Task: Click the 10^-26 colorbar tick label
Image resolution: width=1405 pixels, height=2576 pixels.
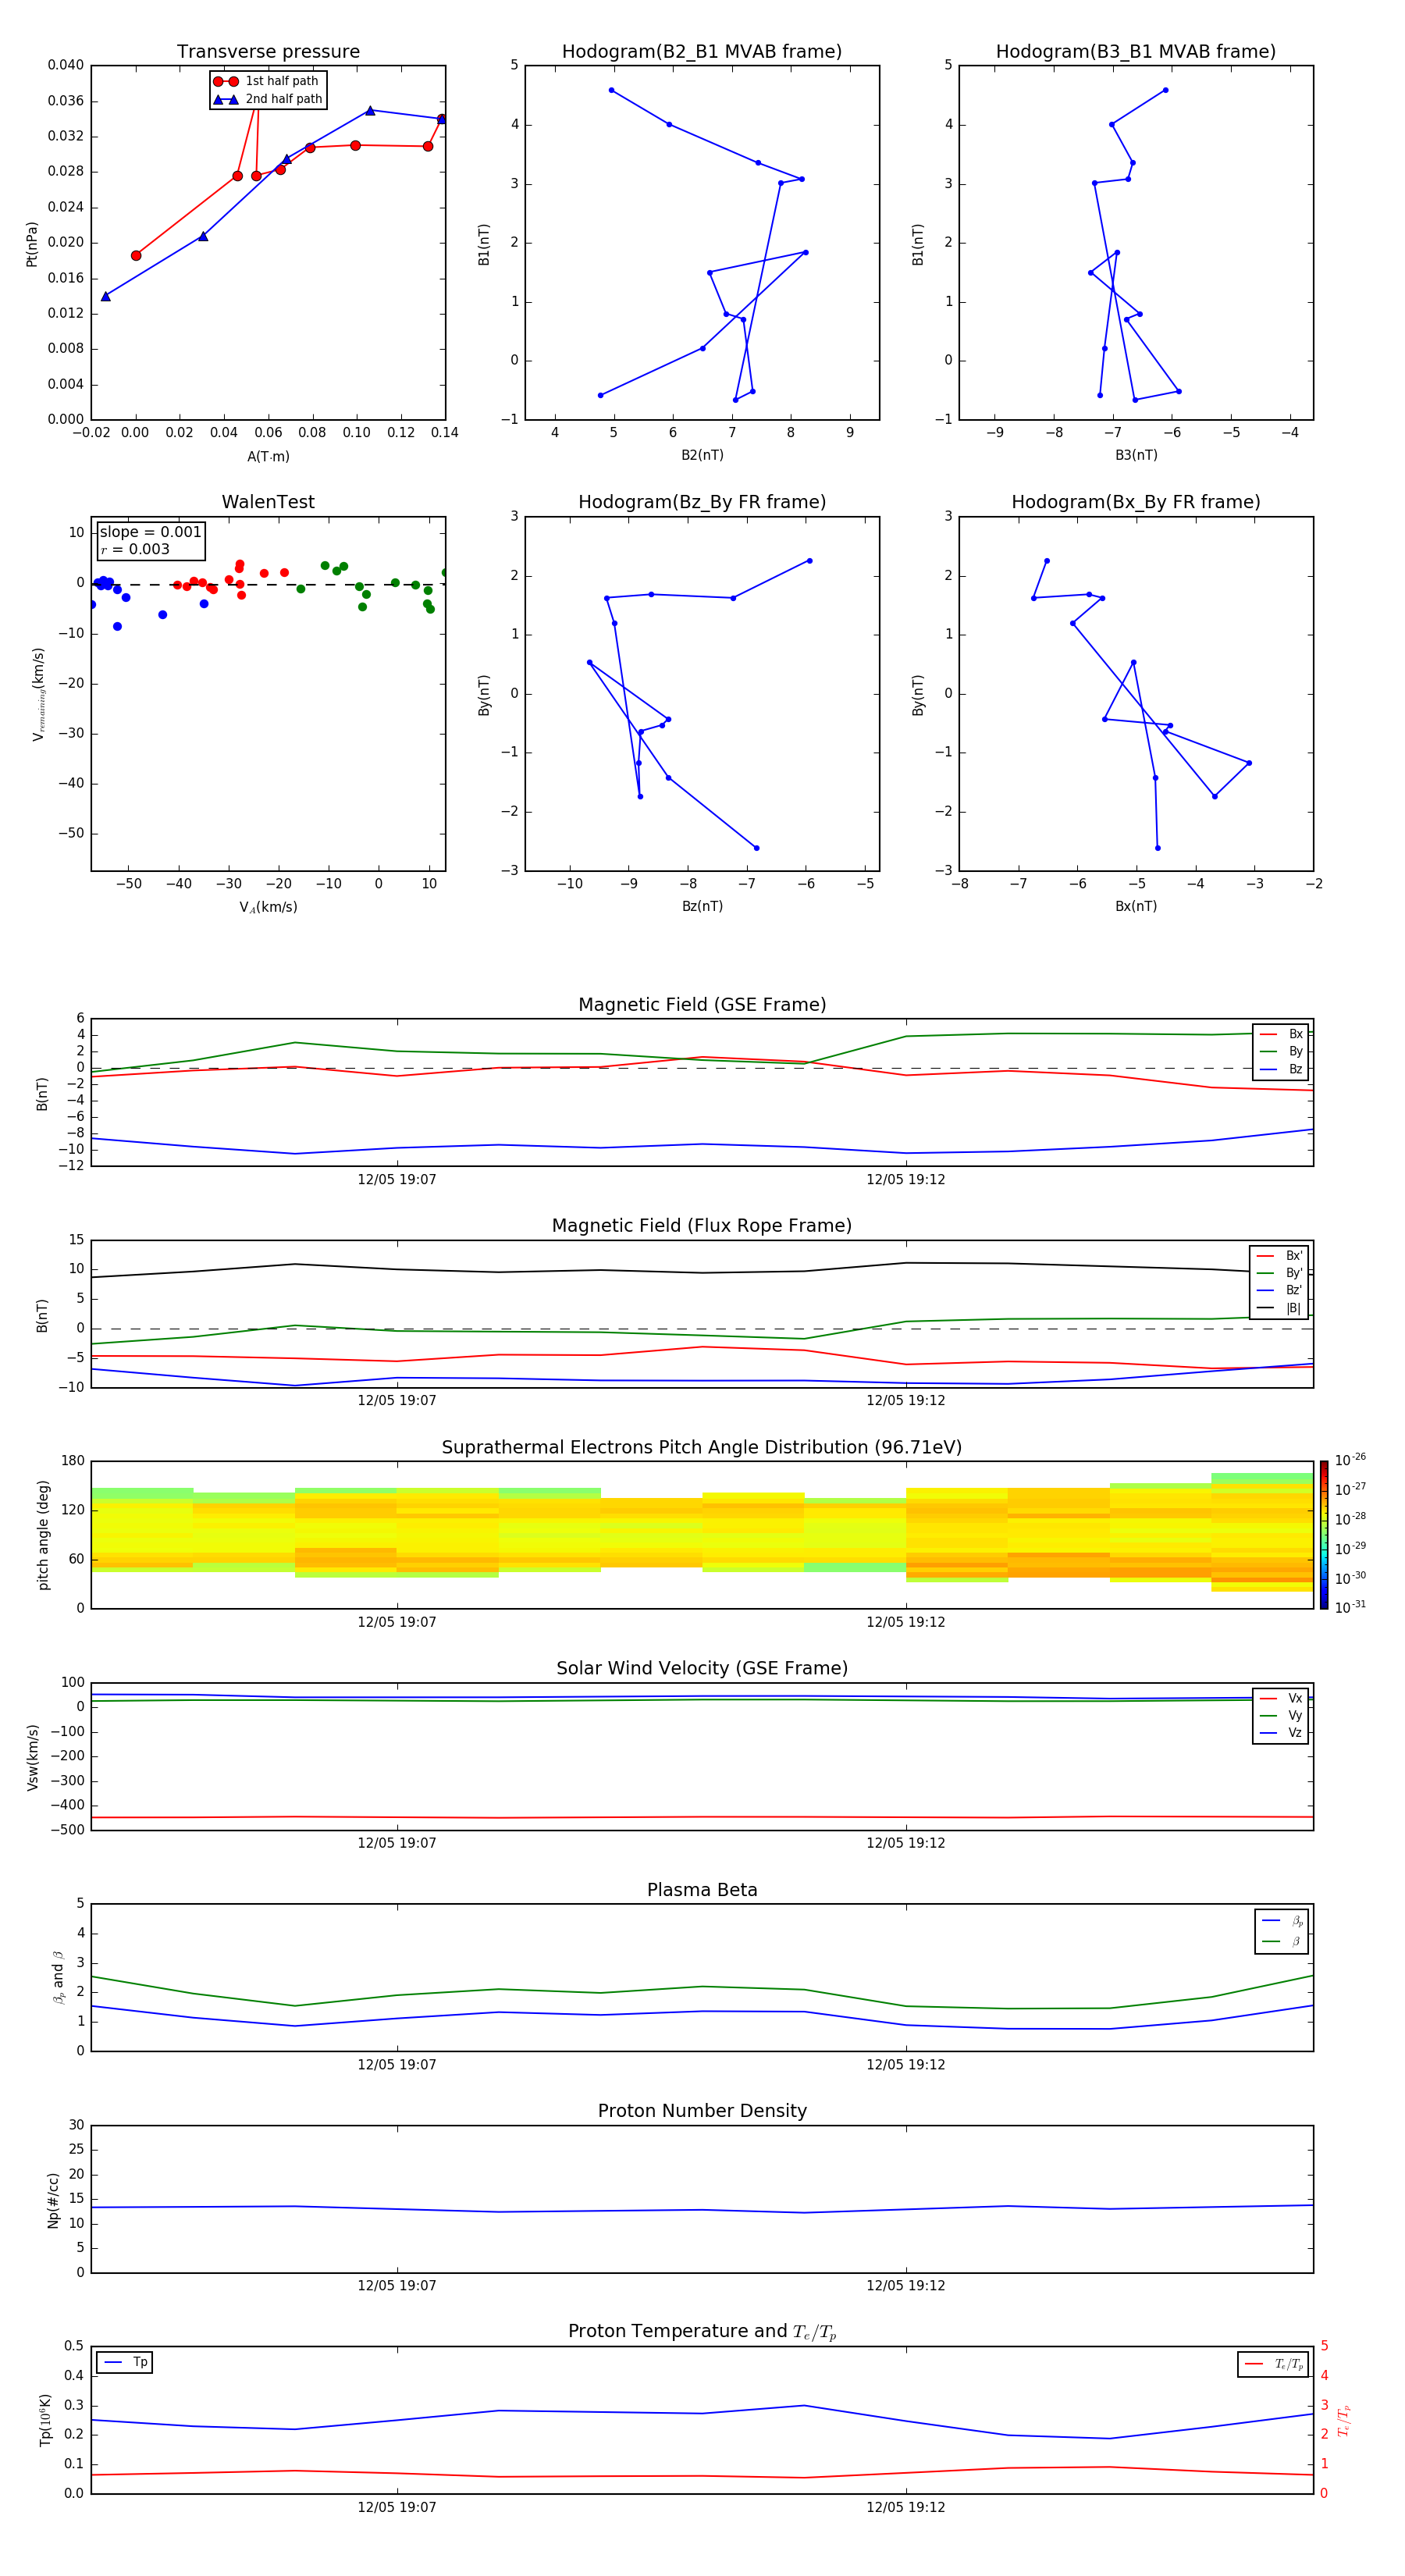Action: 1350,1460
